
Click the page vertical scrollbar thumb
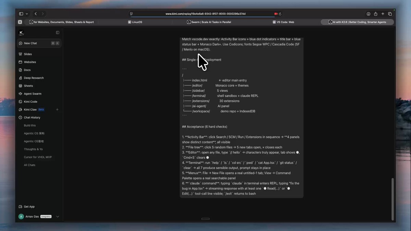393,199
